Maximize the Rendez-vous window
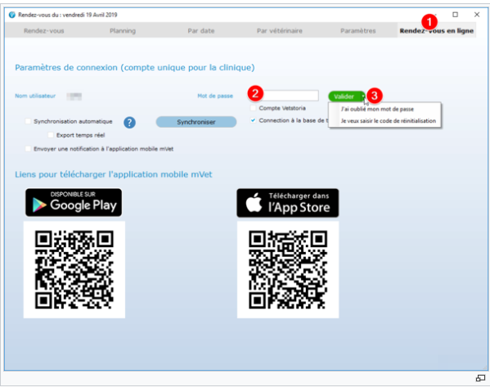Image resolution: width=490 pixels, height=392 pixels. (x=456, y=15)
